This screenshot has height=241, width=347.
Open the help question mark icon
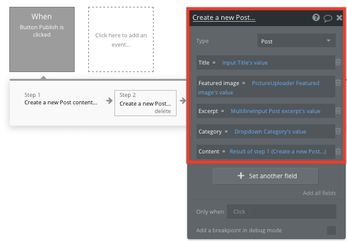(316, 17)
